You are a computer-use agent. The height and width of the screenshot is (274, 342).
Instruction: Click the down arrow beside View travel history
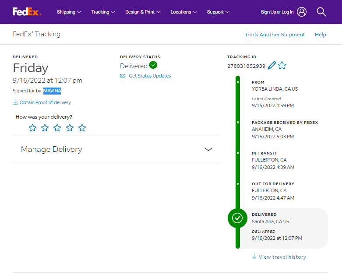[254, 256]
